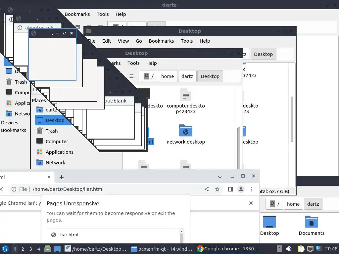Click the file manager launcher in taskbar
Viewport: 339px width, 254px height.
point(48,249)
